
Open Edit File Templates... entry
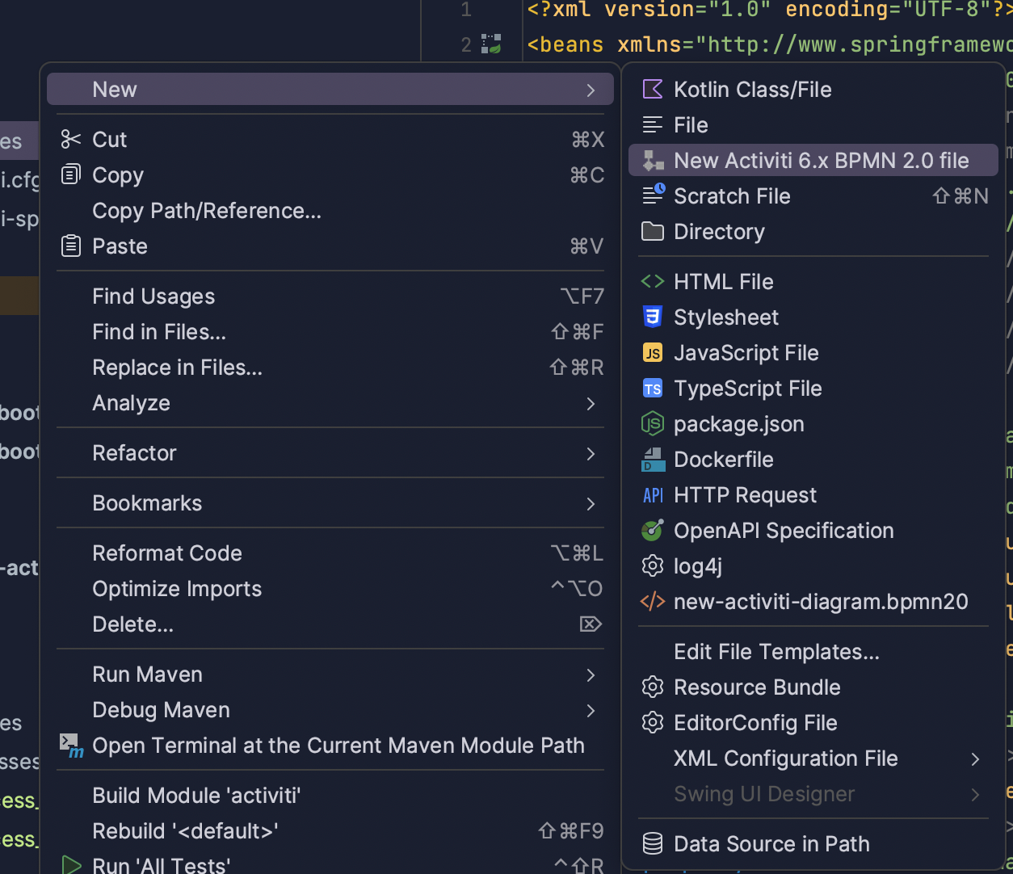813,652
